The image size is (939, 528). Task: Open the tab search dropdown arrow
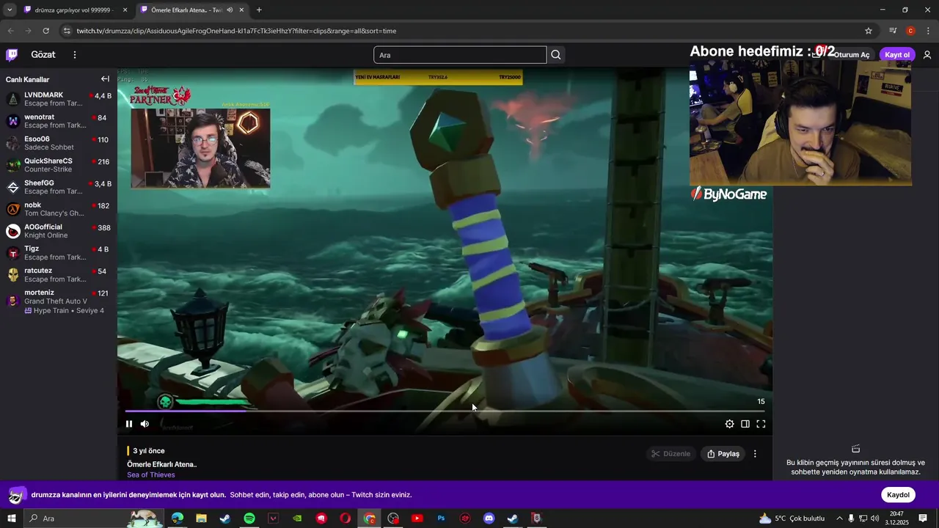[x=10, y=10]
